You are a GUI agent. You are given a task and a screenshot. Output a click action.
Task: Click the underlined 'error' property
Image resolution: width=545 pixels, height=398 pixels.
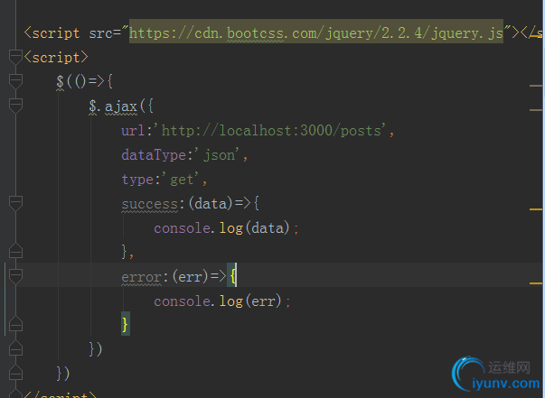pos(141,277)
